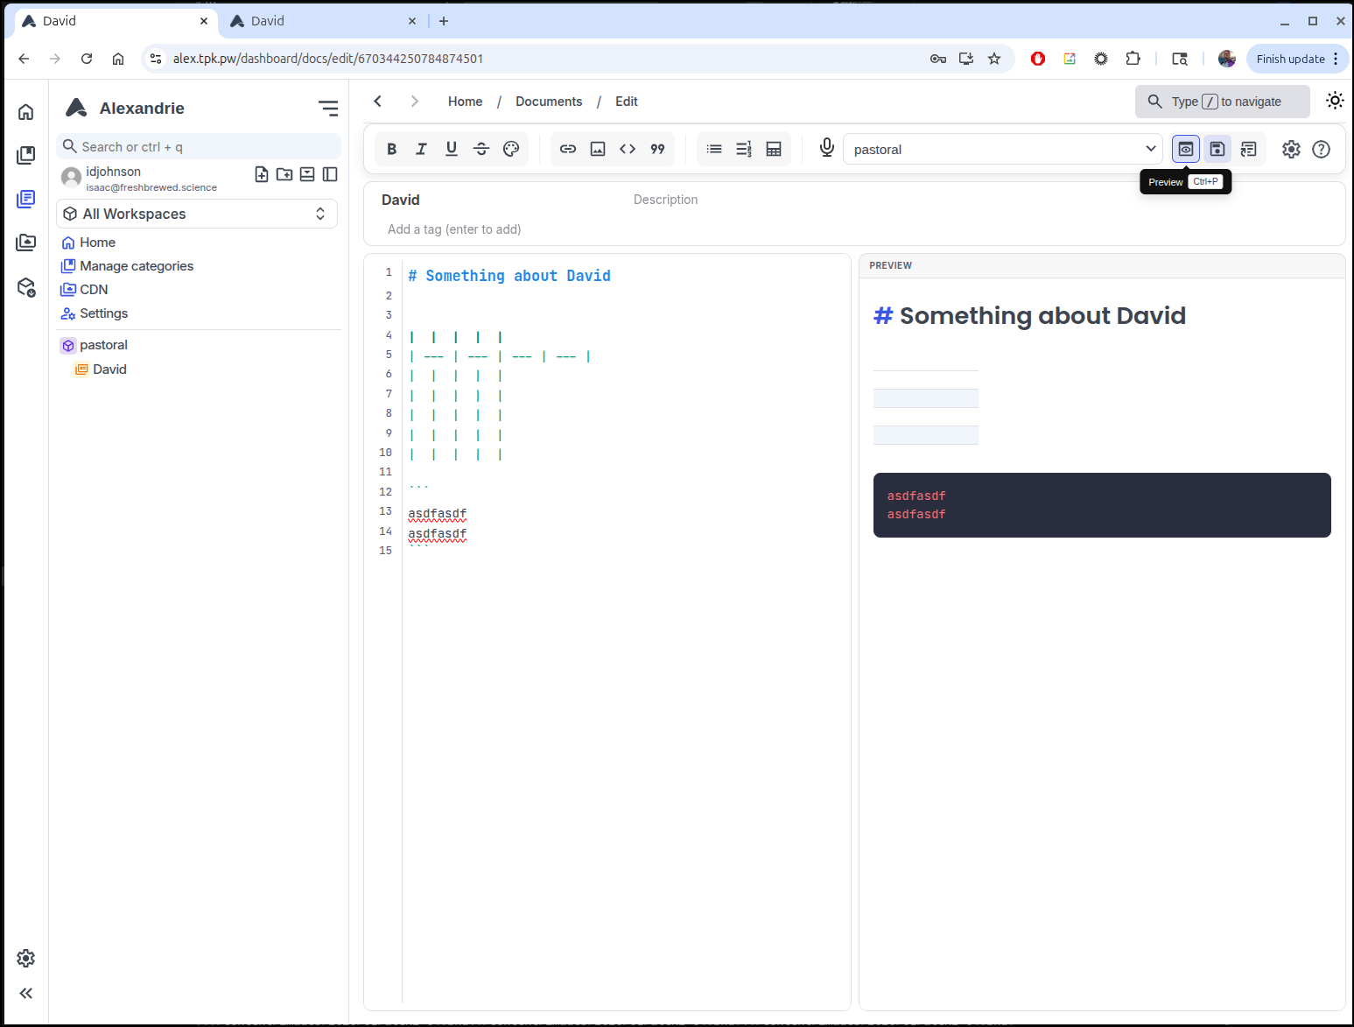This screenshot has width=1354, height=1027.
Task: Start voice dictation with the microphone icon
Action: 826,148
